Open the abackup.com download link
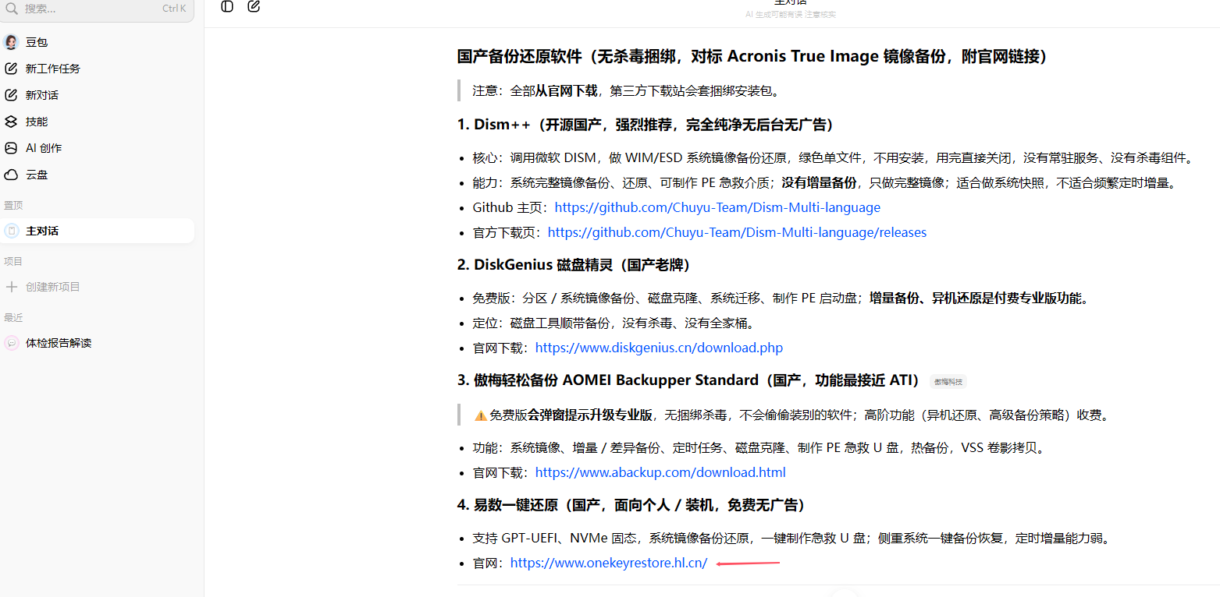Screen dimensions: 1220x597 tap(660, 472)
